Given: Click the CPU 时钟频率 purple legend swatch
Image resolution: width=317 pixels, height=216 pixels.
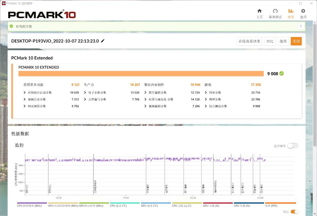Looking at the screenshot, I should click(32, 203).
